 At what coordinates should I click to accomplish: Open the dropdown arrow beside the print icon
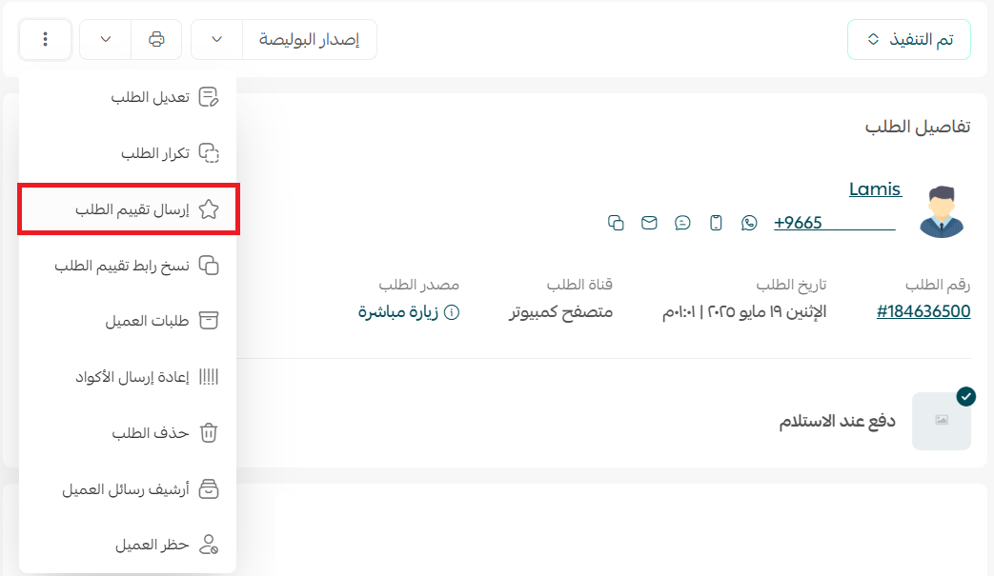tap(104, 39)
